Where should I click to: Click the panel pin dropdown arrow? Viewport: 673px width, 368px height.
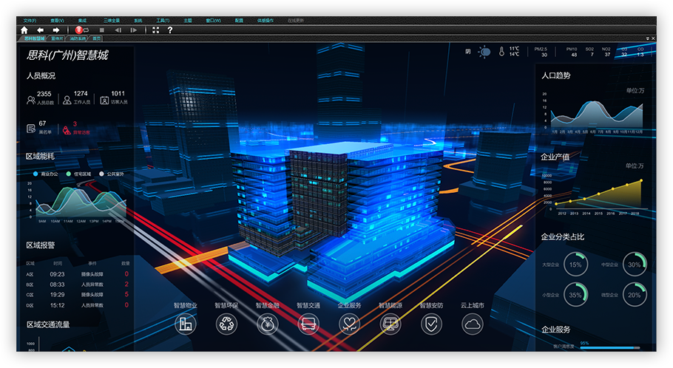648,38
